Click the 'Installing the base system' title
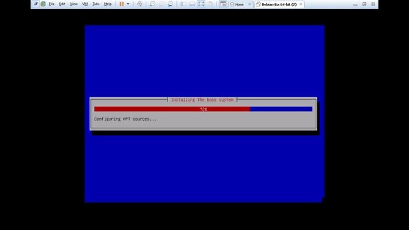The width and height of the screenshot is (409, 230). click(x=202, y=100)
